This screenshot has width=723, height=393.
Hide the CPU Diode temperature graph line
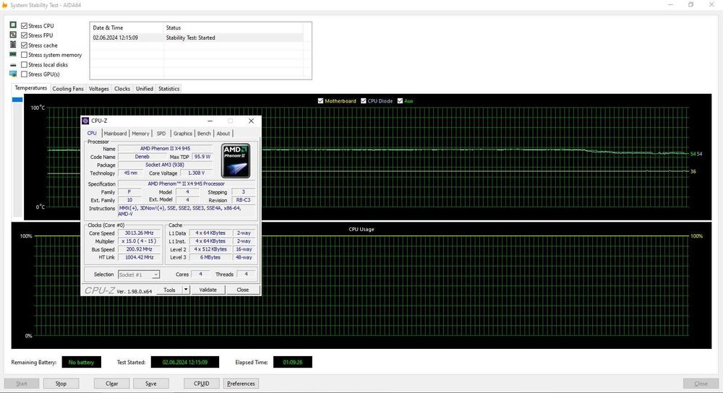point(364,101)
